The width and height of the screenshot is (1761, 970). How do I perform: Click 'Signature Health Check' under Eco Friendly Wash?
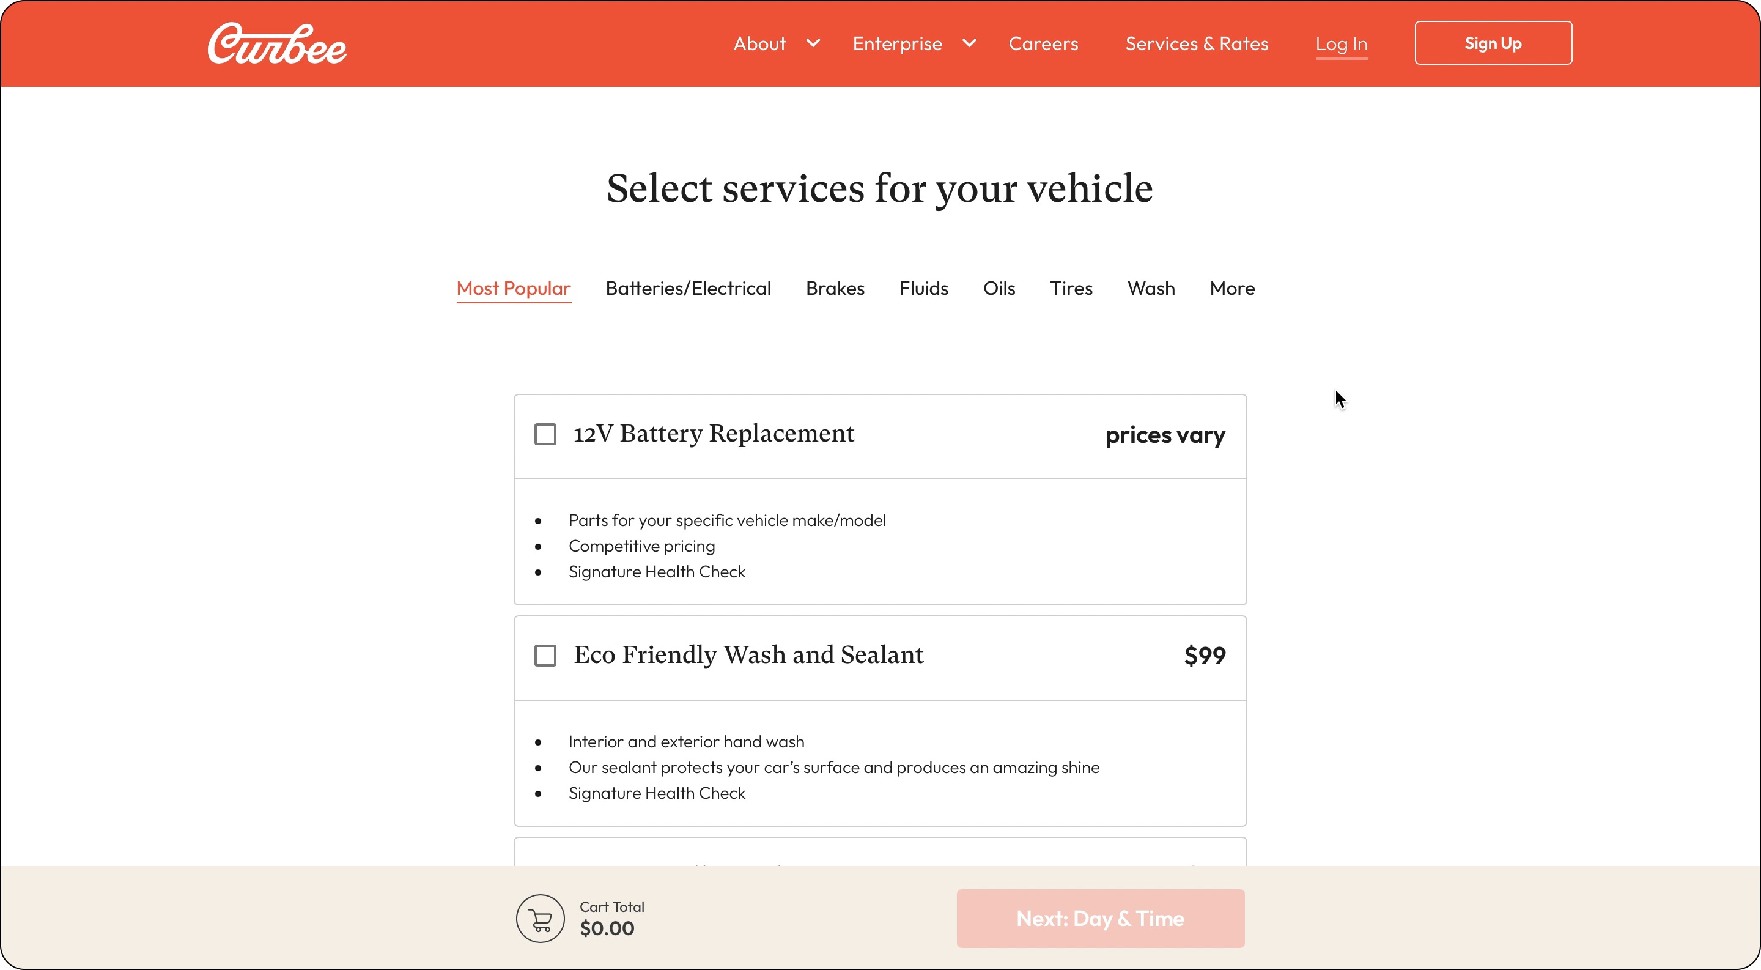coord(657,793)
